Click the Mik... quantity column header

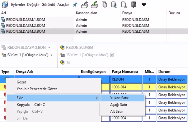(149, 72)
